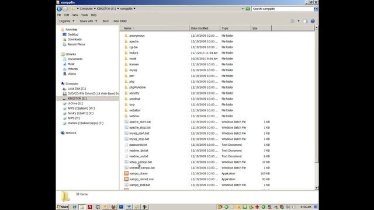374x210 pixels.
Task: Expand the Computer breadcrumb arrow
Action: (95, 9)
